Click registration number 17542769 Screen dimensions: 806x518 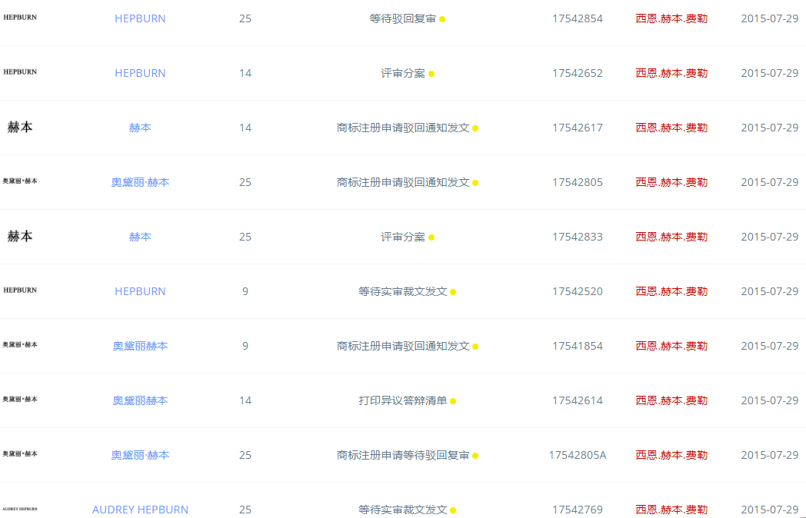[578, 510]
